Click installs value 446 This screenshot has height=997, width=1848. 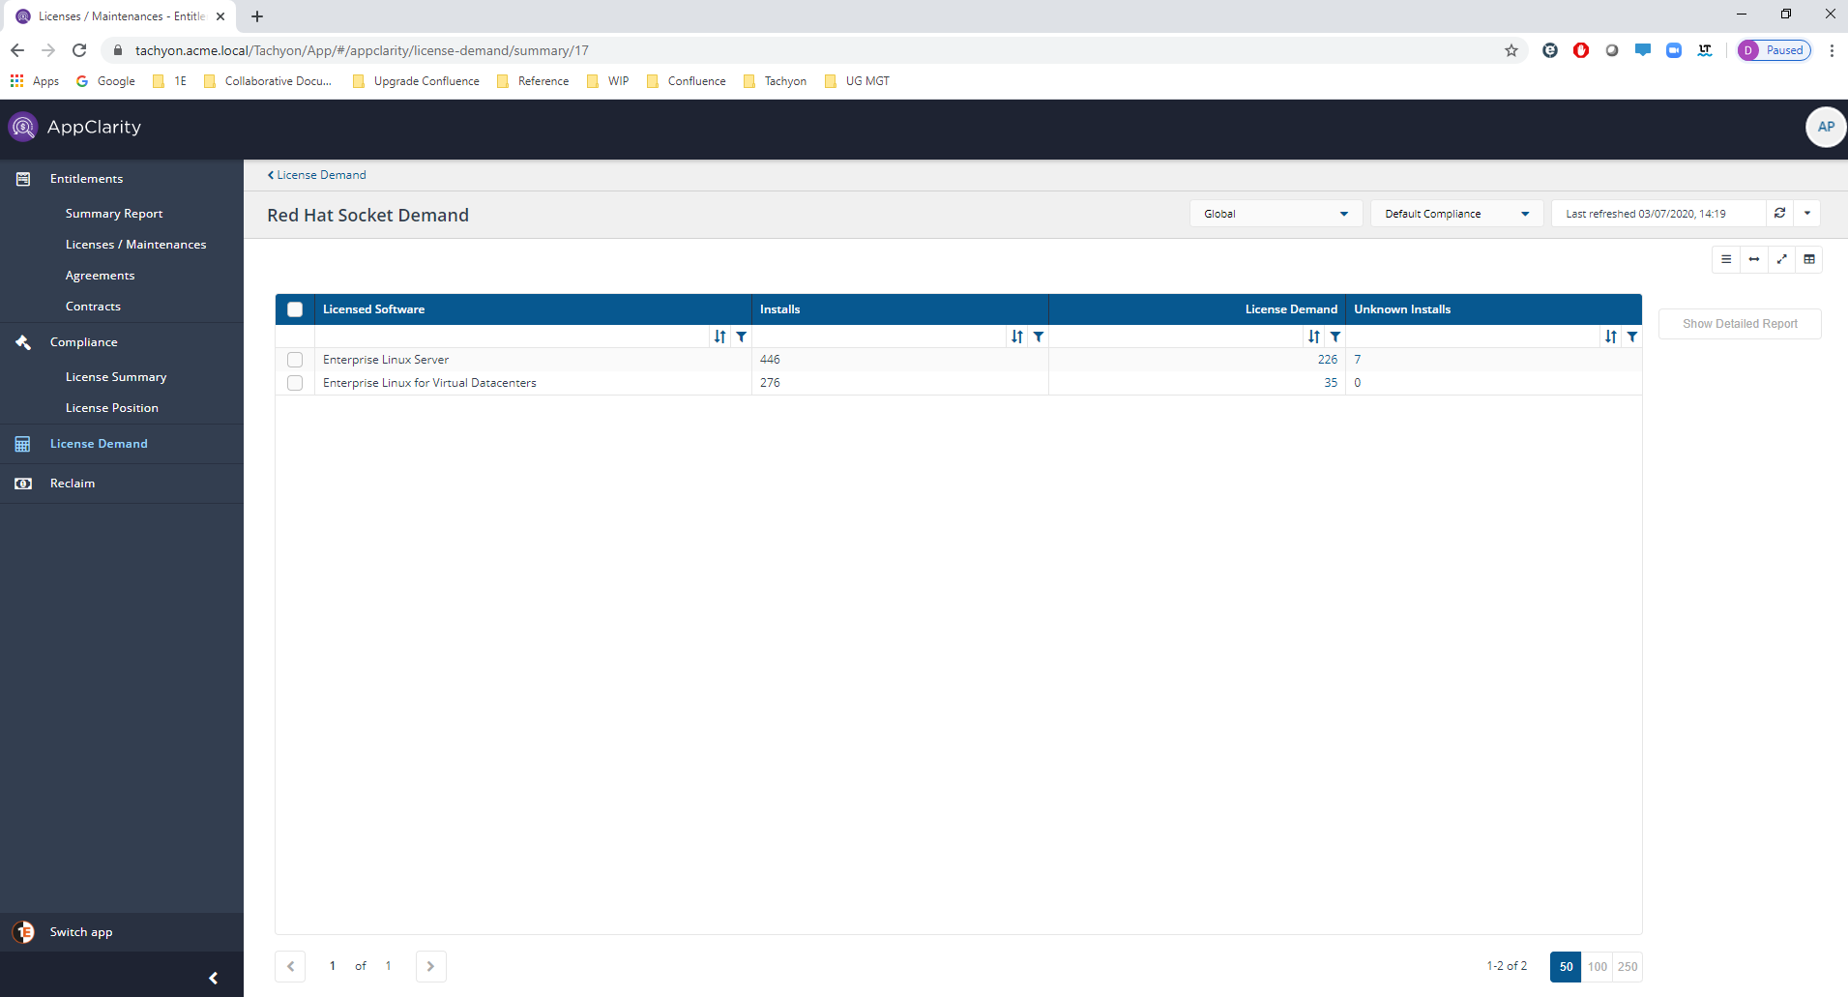click(x=770, y=360)
